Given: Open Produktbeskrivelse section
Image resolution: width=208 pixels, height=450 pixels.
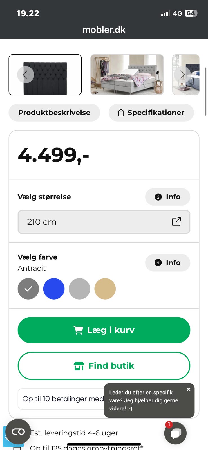Looking at the screenshot, I should point(54,112).
